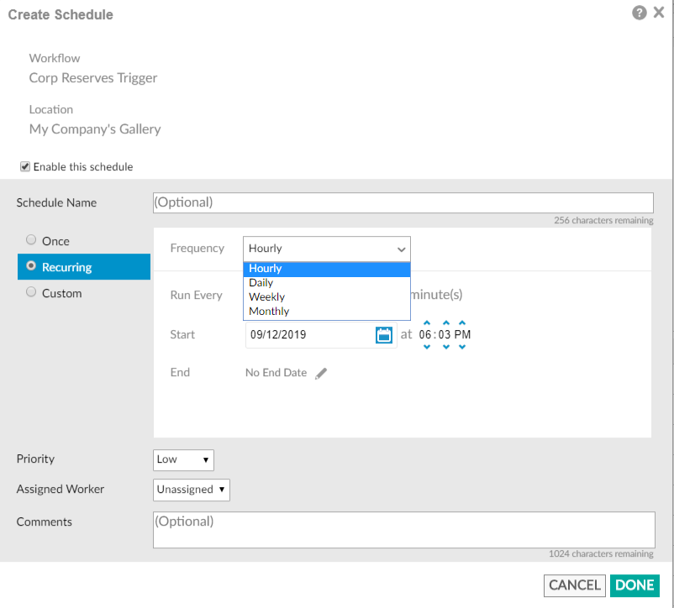Increase the start minutes with up arrow

pyautogui.click(x=446, y=322)
